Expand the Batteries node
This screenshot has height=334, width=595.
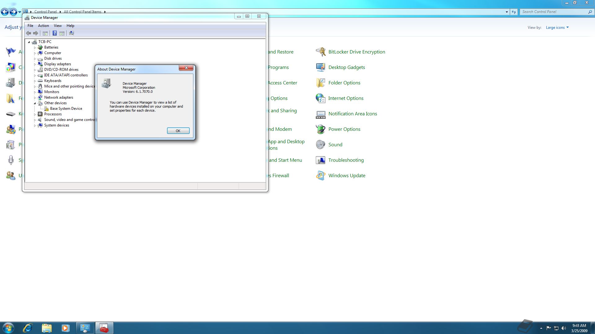[35, 48]
